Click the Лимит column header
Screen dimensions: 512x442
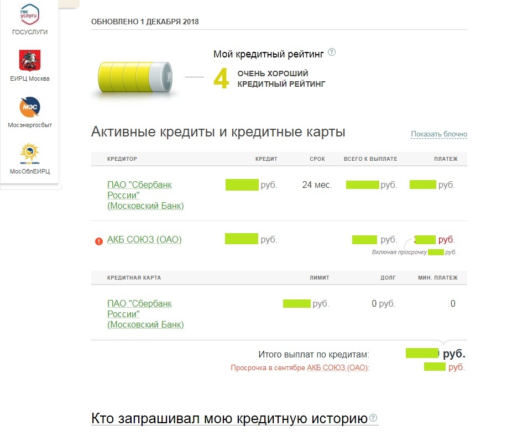[320, 278]
